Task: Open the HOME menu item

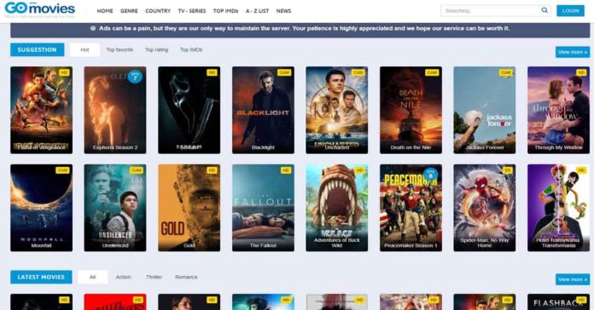Action: 105,11
